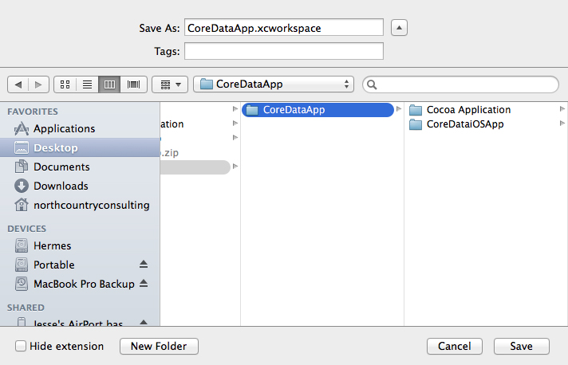Click the FAVORITES section header
This screenshot has height=365, width=568.
[33, 112]
